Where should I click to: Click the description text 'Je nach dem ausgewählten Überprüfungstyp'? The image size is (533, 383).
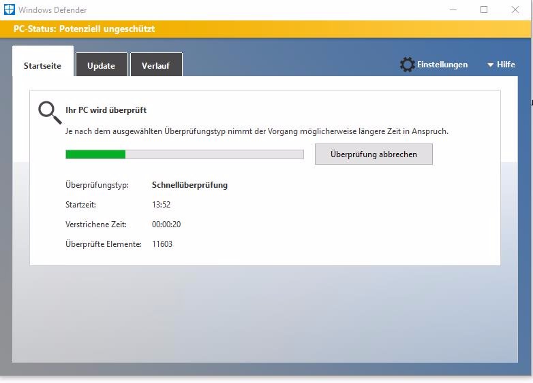pos(145,131)
